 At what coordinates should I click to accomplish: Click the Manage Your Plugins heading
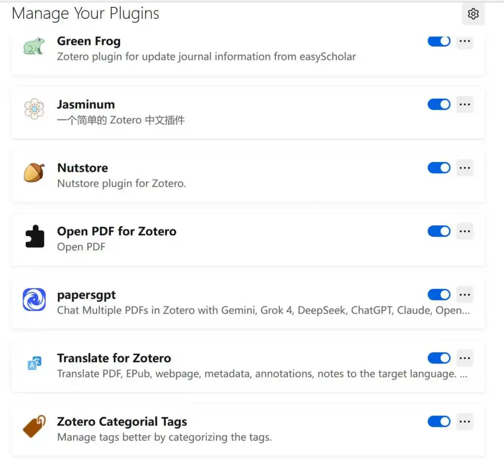tap(85, 13)
